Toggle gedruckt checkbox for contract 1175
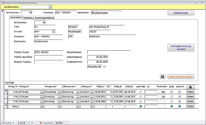The image size is (206, 125). coord(180,101)
